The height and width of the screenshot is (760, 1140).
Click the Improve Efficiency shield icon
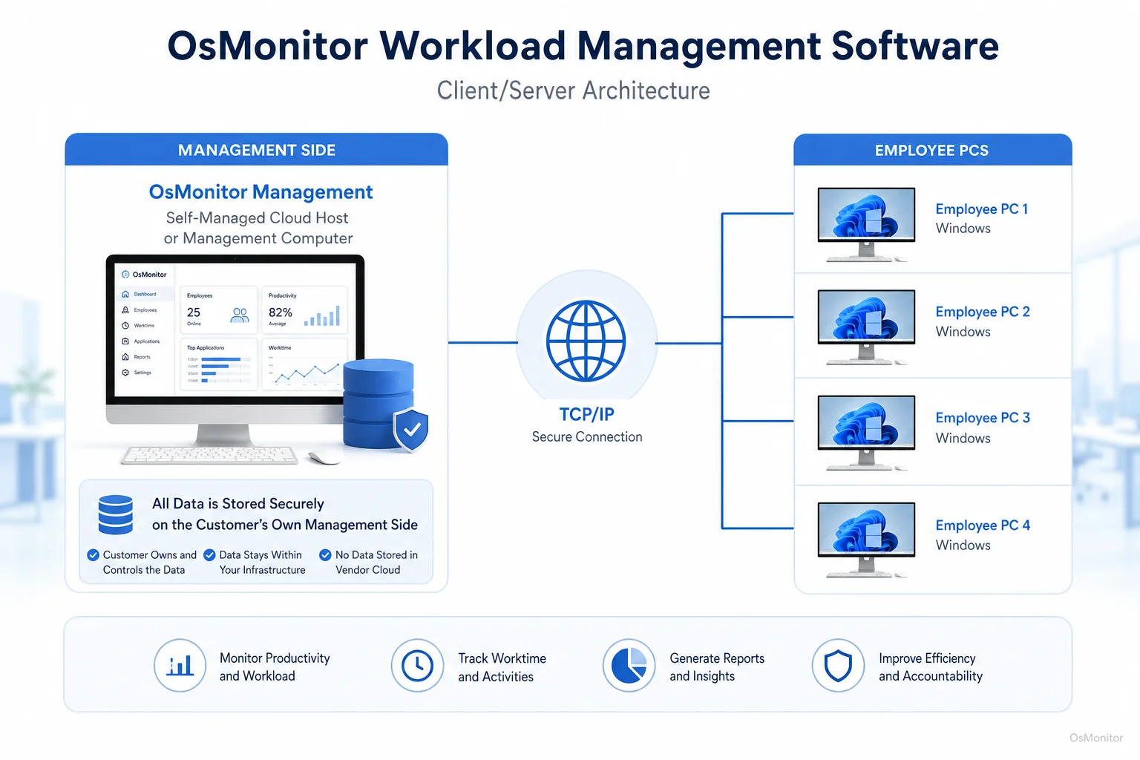pyautogui.click(x=838, y=666)
